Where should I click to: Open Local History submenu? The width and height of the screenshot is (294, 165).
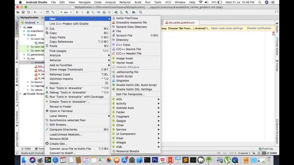pos(78,116)
